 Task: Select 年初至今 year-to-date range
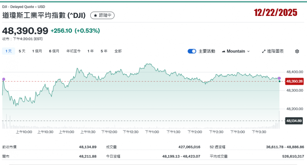click(73, 51)
